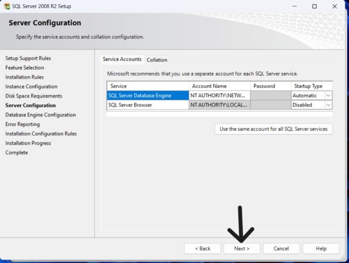349x263 pixels.
Task: Expand Startup Type dropdown for SQL Server Browser
Action: click(328, 105)
